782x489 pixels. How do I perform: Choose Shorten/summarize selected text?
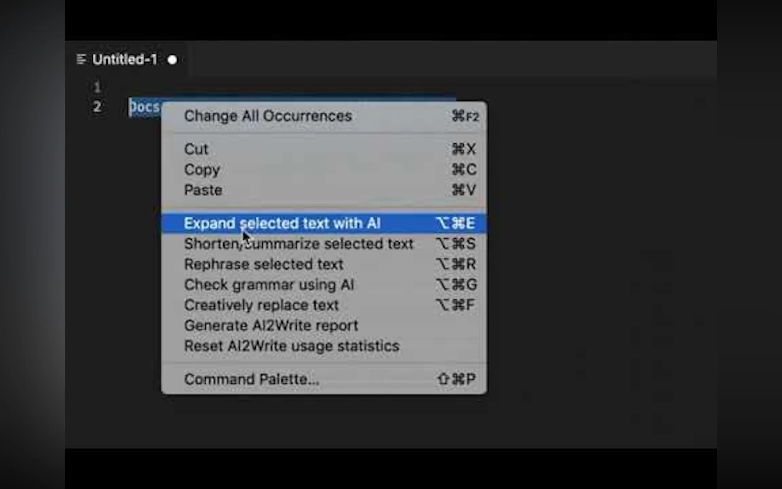tap(298, 244)
